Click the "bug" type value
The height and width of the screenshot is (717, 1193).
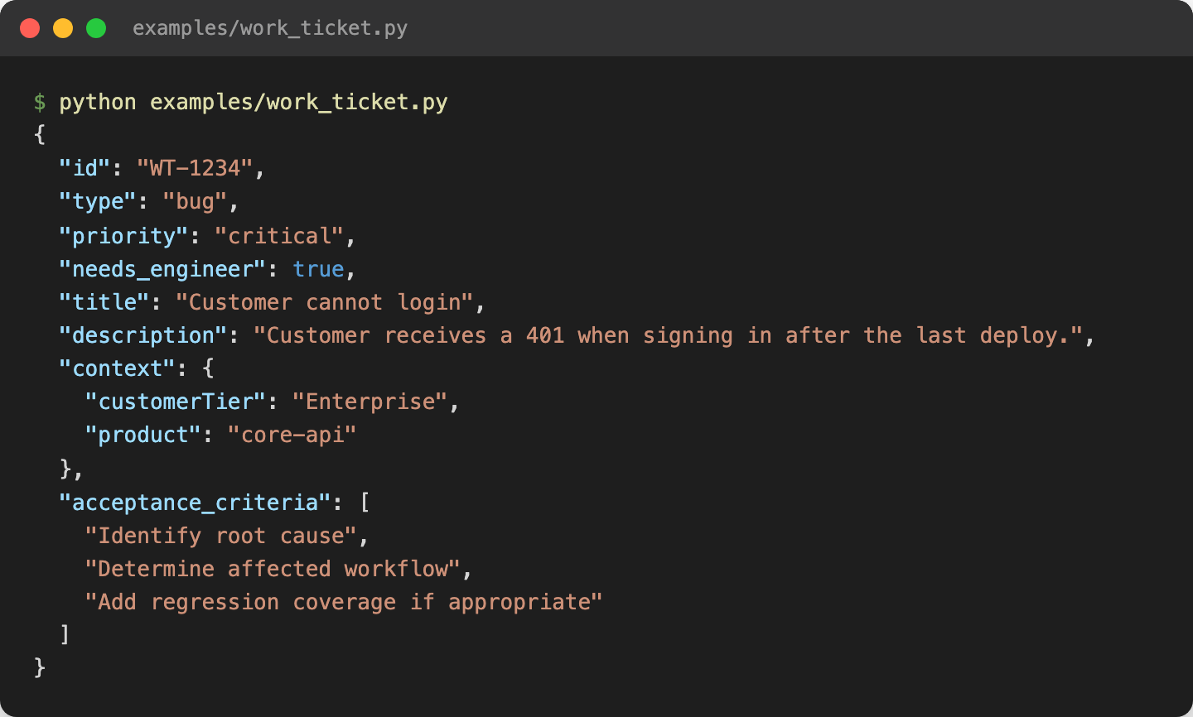point(195,201)
